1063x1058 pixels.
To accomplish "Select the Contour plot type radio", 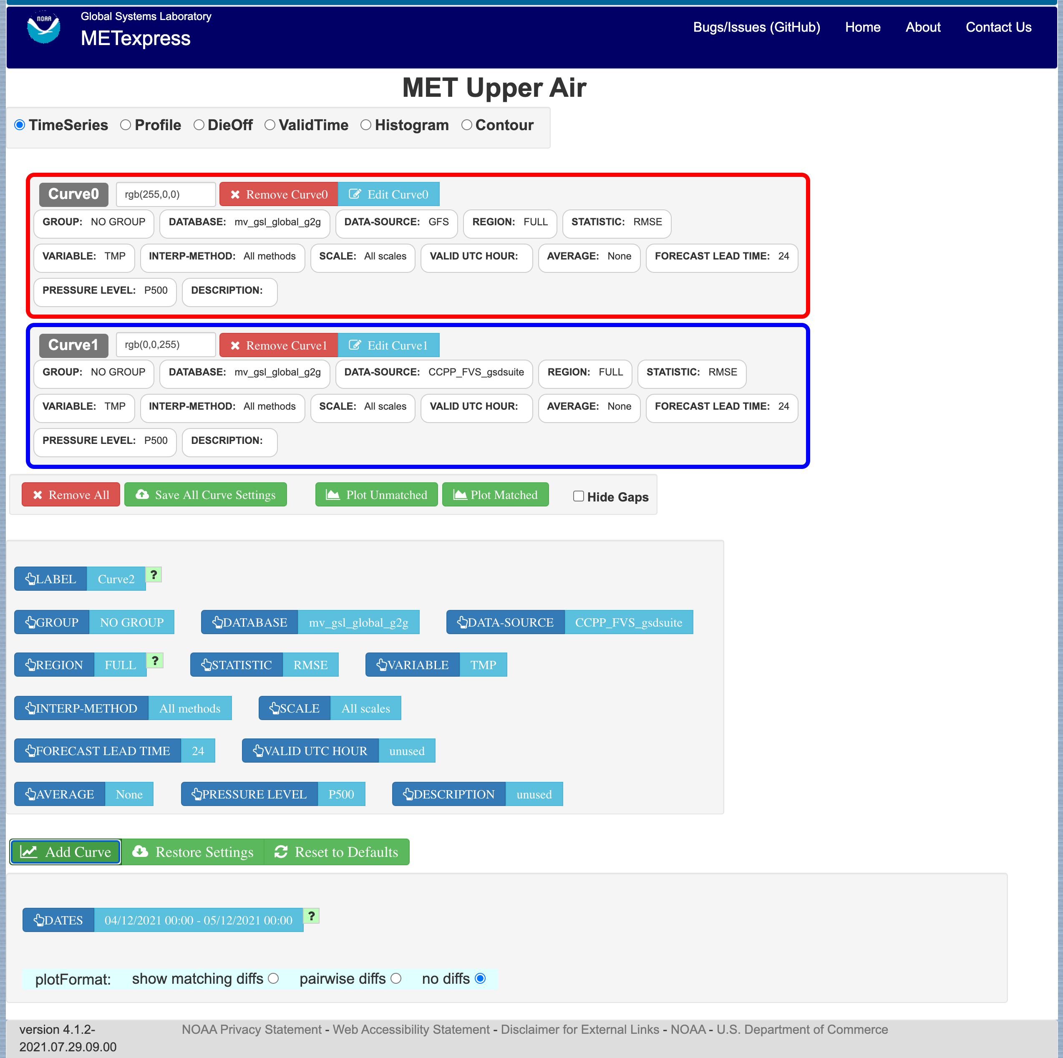I will 466,125.
